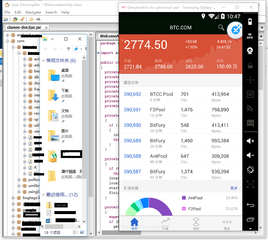Click Android recent apps button in Genymotion
Viewport: 268px width, 240px height.
[250, 219]
